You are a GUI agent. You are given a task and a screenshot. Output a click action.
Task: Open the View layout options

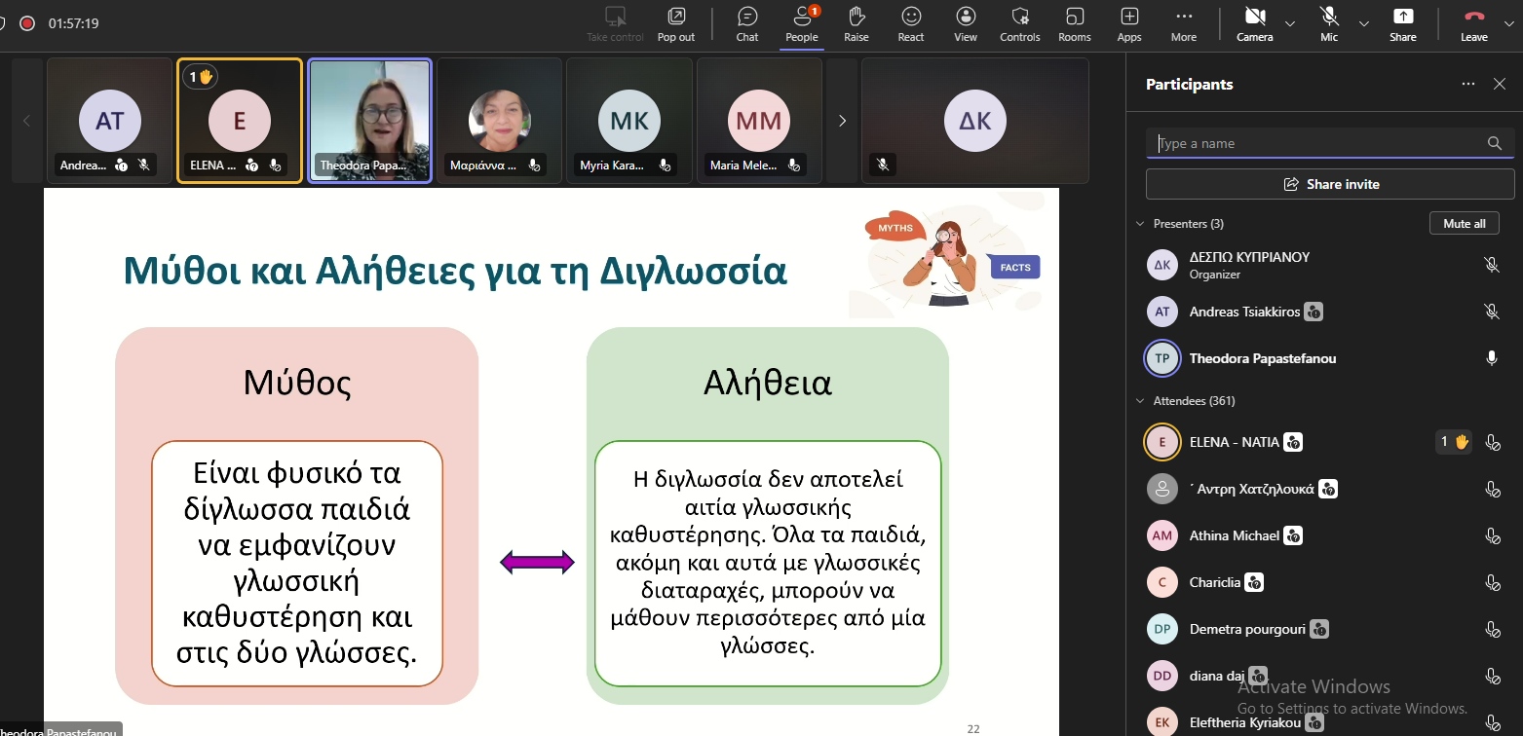tap(966, 23)
